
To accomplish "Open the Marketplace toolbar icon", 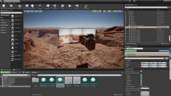I will (32, 7).
